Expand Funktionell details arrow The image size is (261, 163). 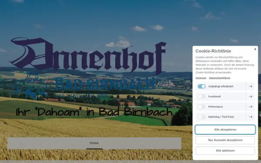pyautogui.click(x=251, y=96)
